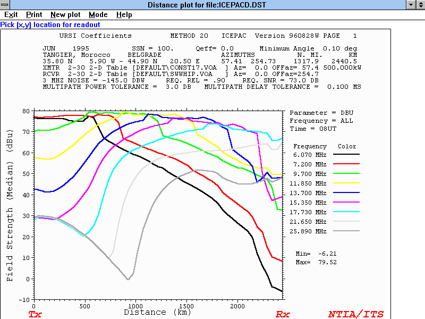Open the New plot menu

click(x=65, y=15)
